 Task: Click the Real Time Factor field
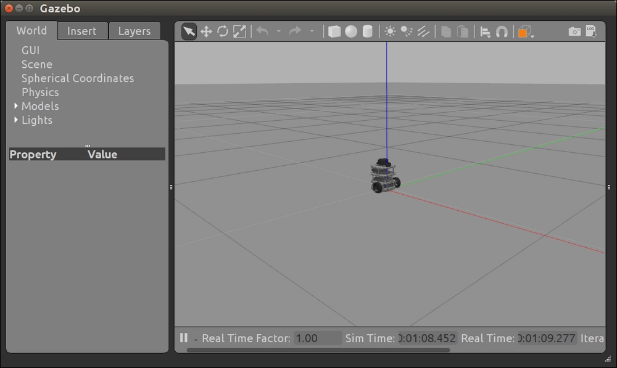(318, 338)
